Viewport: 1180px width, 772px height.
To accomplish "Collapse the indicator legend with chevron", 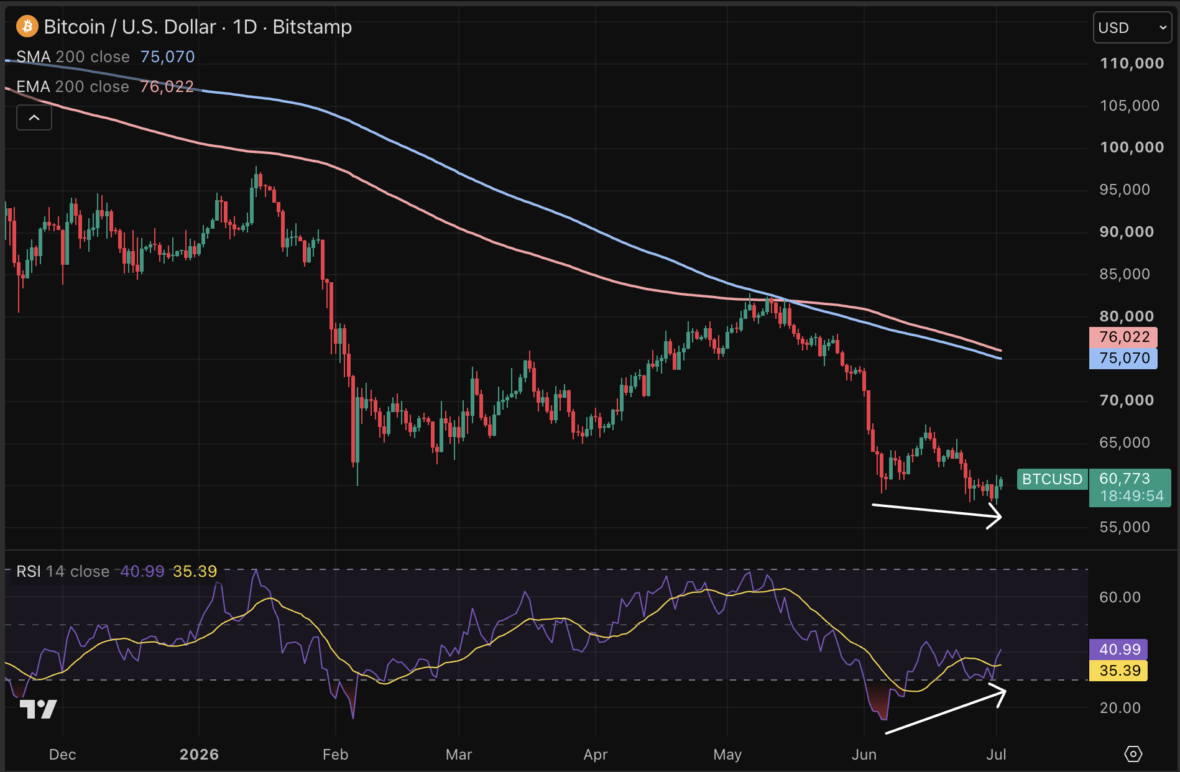I will [x=34, y=117].
